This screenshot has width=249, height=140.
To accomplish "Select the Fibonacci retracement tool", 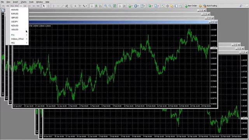I will (x=71, y=6).
